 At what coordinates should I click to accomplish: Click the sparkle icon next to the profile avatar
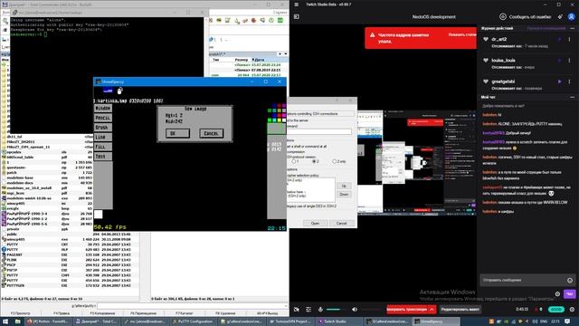pyautogui.click(x=560, y=16)
